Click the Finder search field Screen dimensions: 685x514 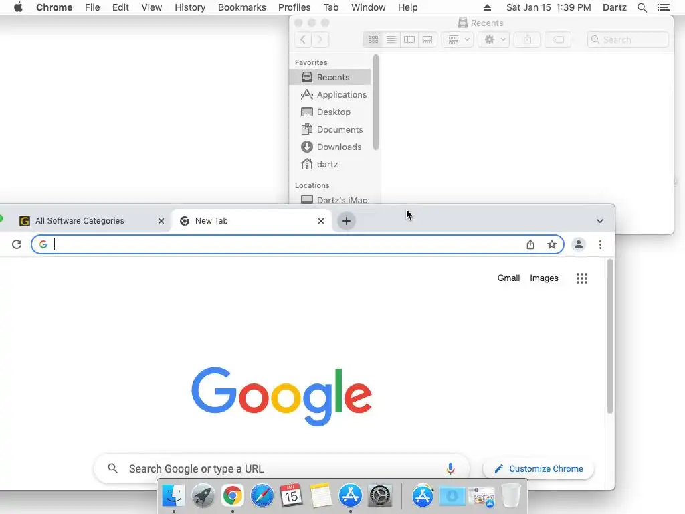[x=627, y=39]
